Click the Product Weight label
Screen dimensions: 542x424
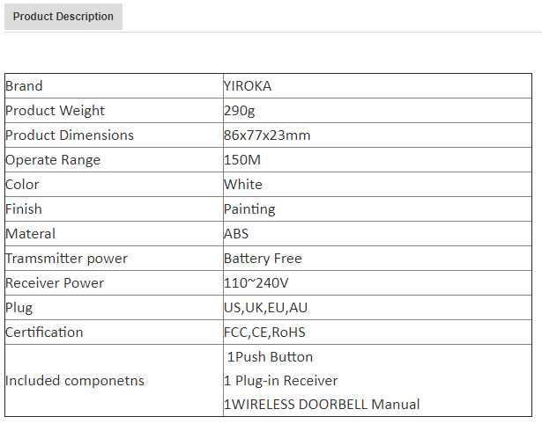point(55,111)
